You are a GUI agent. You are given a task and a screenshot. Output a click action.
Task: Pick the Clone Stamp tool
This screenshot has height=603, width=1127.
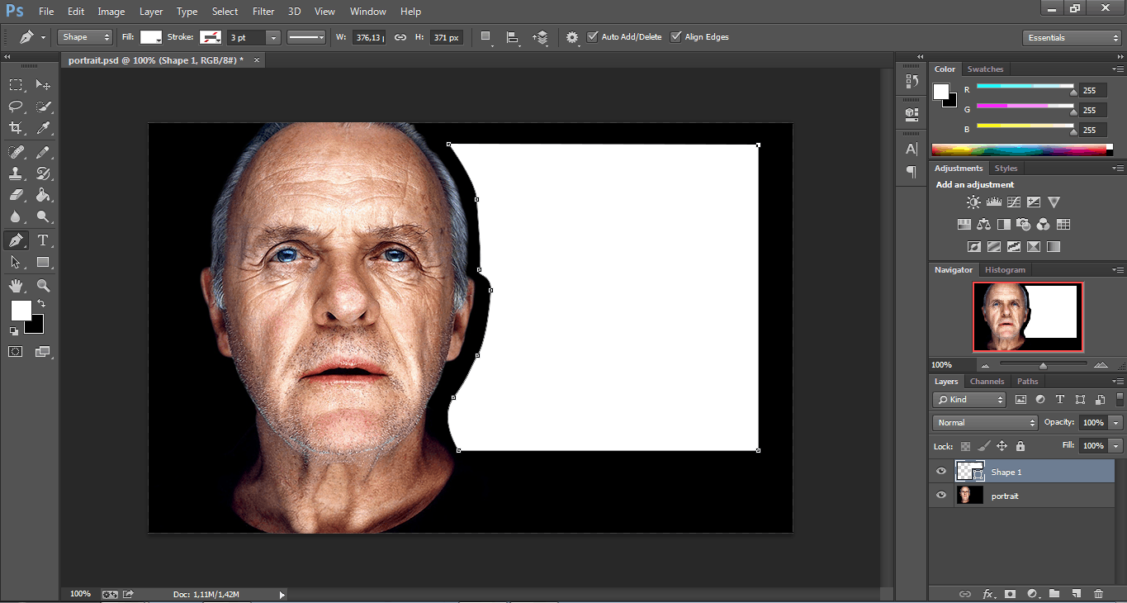[16, 173]
